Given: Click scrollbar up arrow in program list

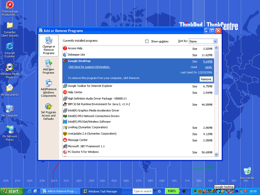Looking at the screenshot, I should (x=216, y=48).
